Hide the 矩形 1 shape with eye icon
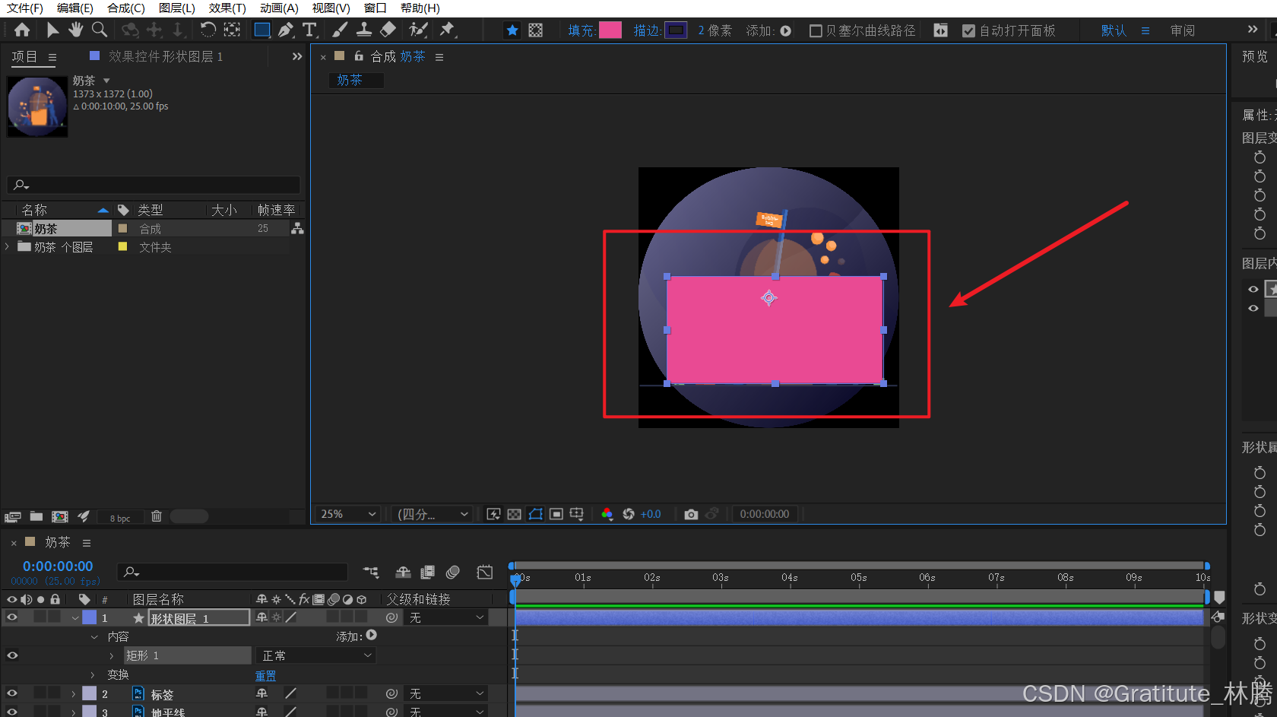Image resolution: width=1277 pixels, height=717 pixels. (12, 655)
